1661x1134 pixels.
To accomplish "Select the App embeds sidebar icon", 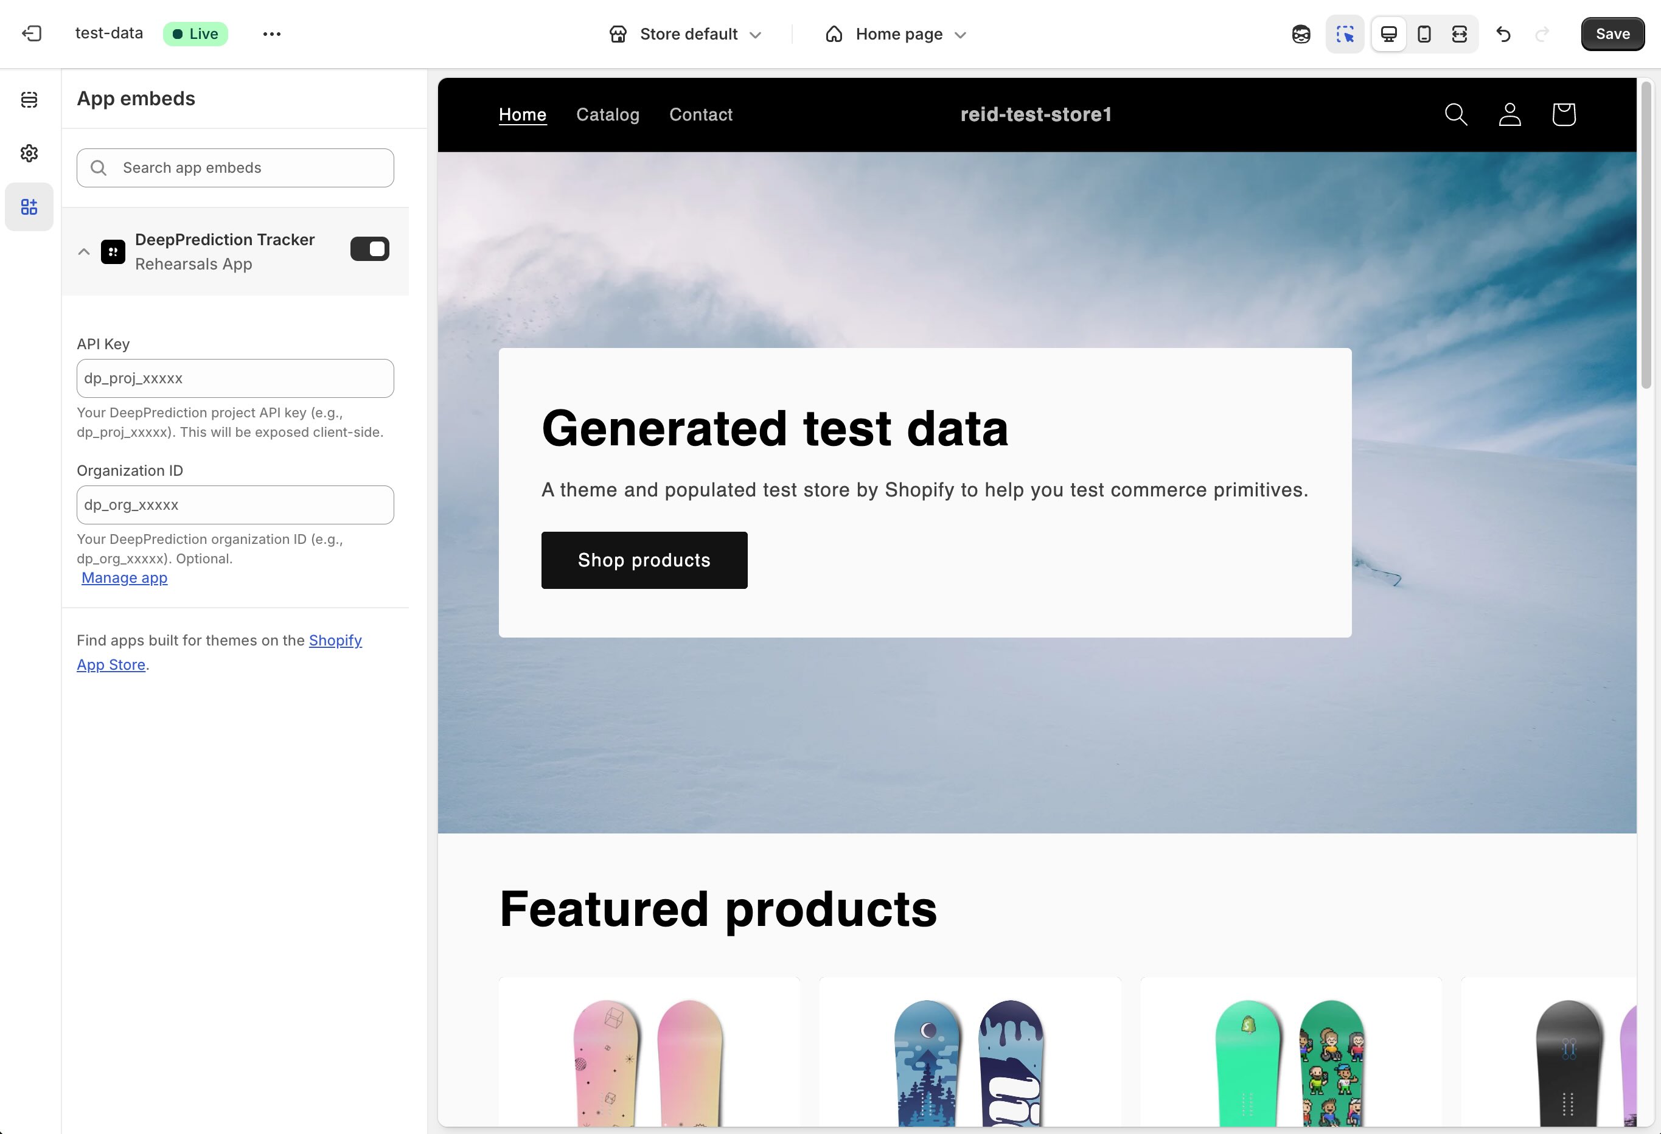I will click(x=29, y=206).
